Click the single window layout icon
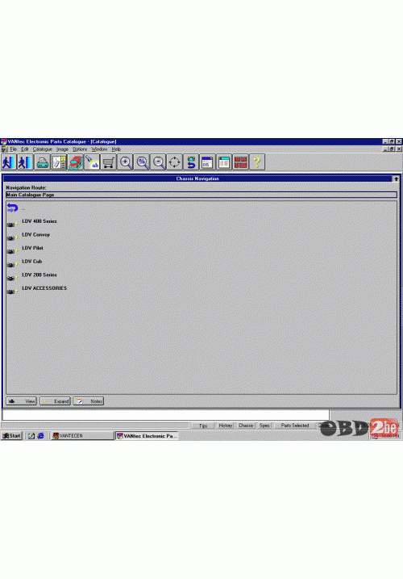This screenshot has height=579, width=403. click(207, 162)
